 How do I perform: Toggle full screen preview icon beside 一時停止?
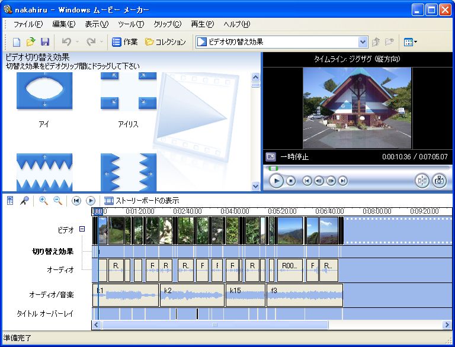(x=270, y=157)
